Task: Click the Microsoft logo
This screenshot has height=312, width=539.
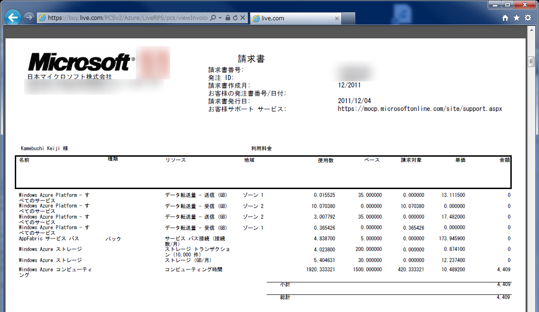Action: (81, 62)
